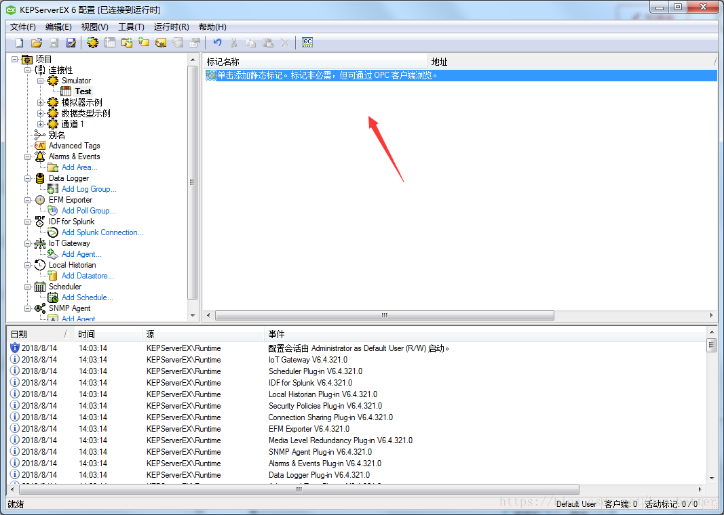Select the IDF for Splunk node
The width and height of the screenshot is (724, 515).
71,222
